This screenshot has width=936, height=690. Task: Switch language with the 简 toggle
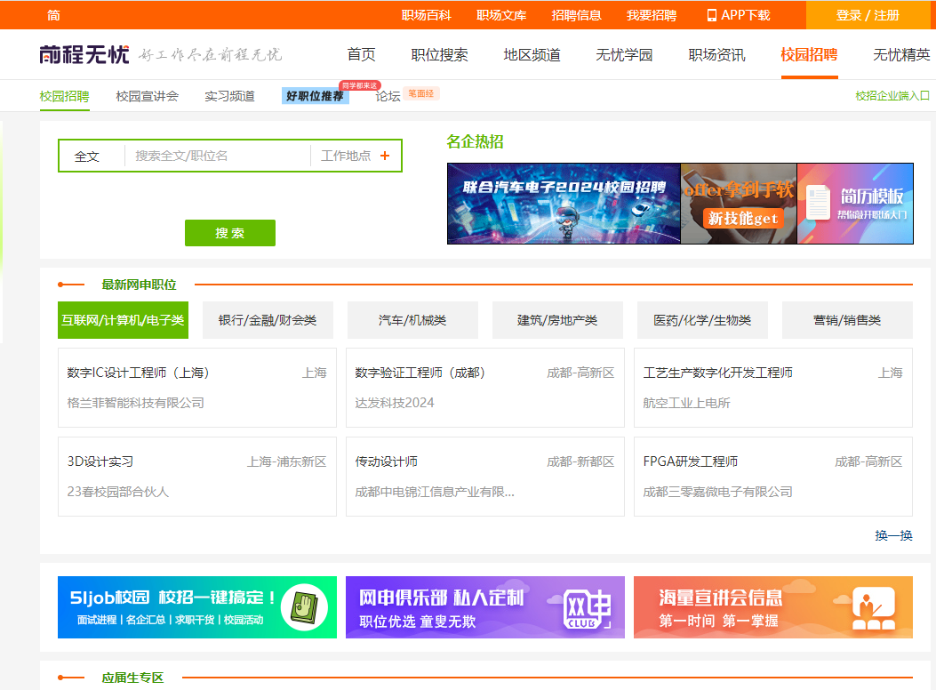[x=53, y=15]
